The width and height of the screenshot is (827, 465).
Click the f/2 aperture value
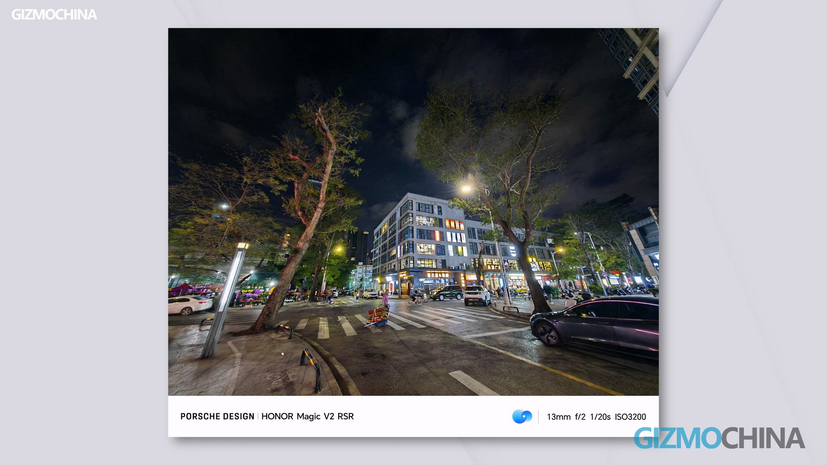[580, 417]
